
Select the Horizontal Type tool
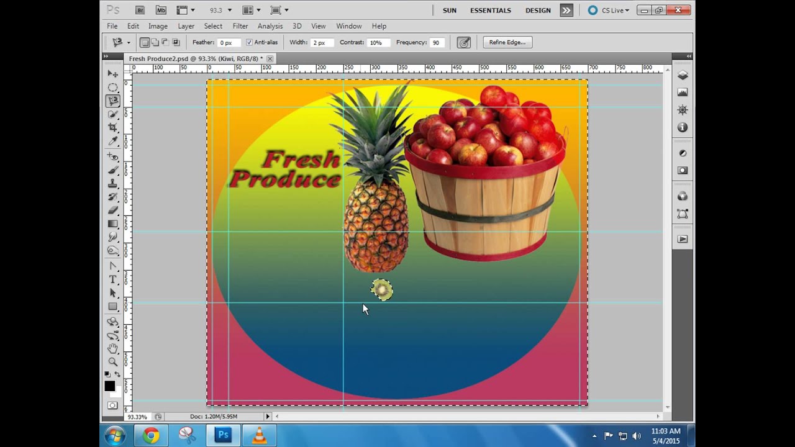point(112,279)
